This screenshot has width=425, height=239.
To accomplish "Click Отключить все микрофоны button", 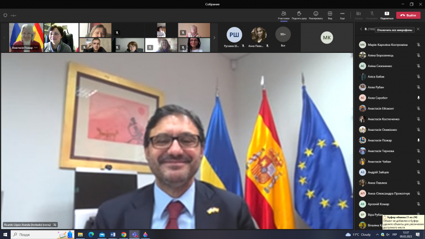I will pos(395,30).
